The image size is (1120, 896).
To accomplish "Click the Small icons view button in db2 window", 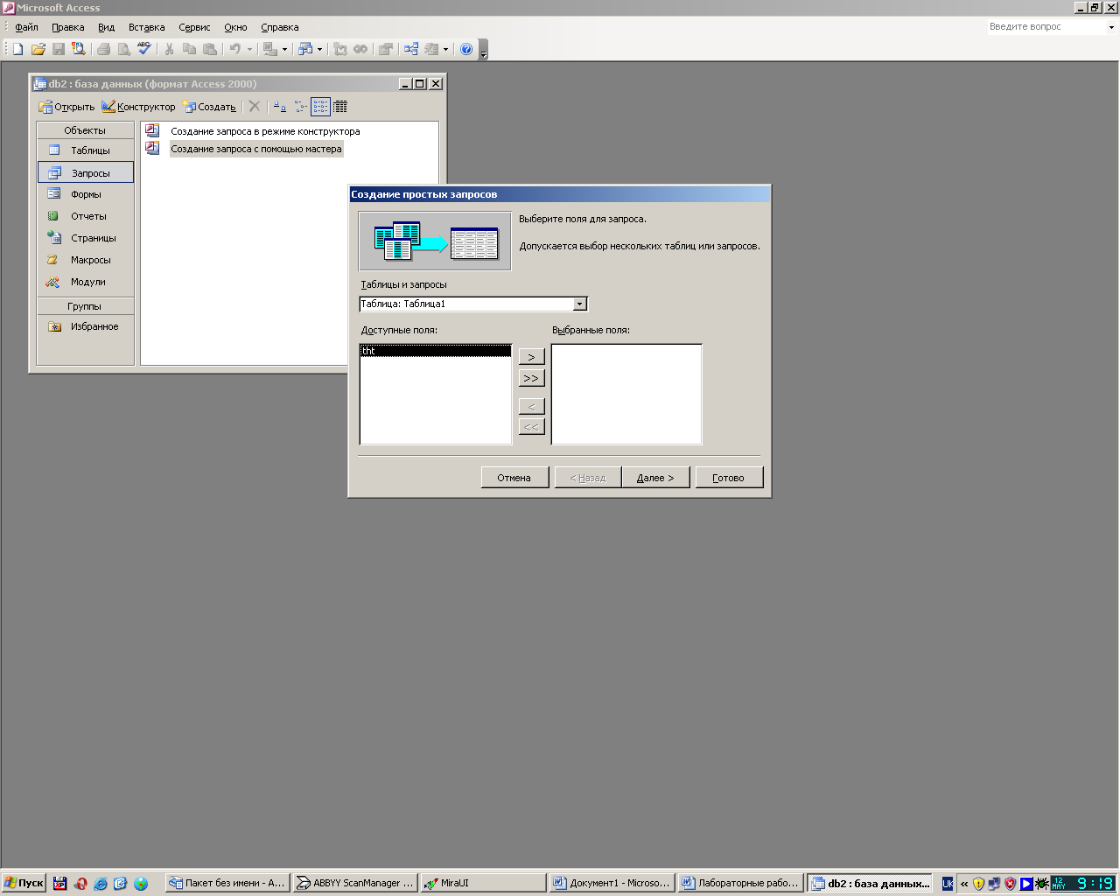I will click(x=300, y=107).
